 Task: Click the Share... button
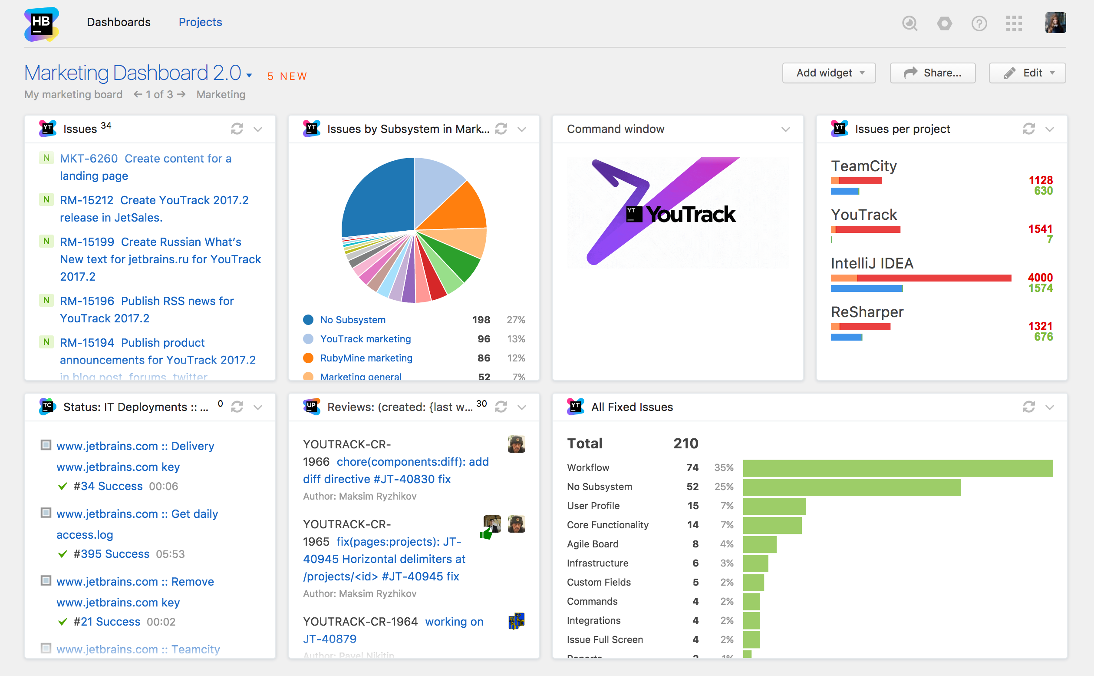coord(933,73)
